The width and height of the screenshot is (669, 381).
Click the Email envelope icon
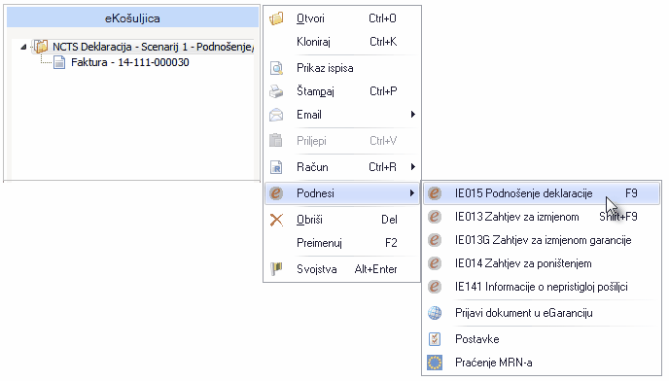click(x=276, y=115)
